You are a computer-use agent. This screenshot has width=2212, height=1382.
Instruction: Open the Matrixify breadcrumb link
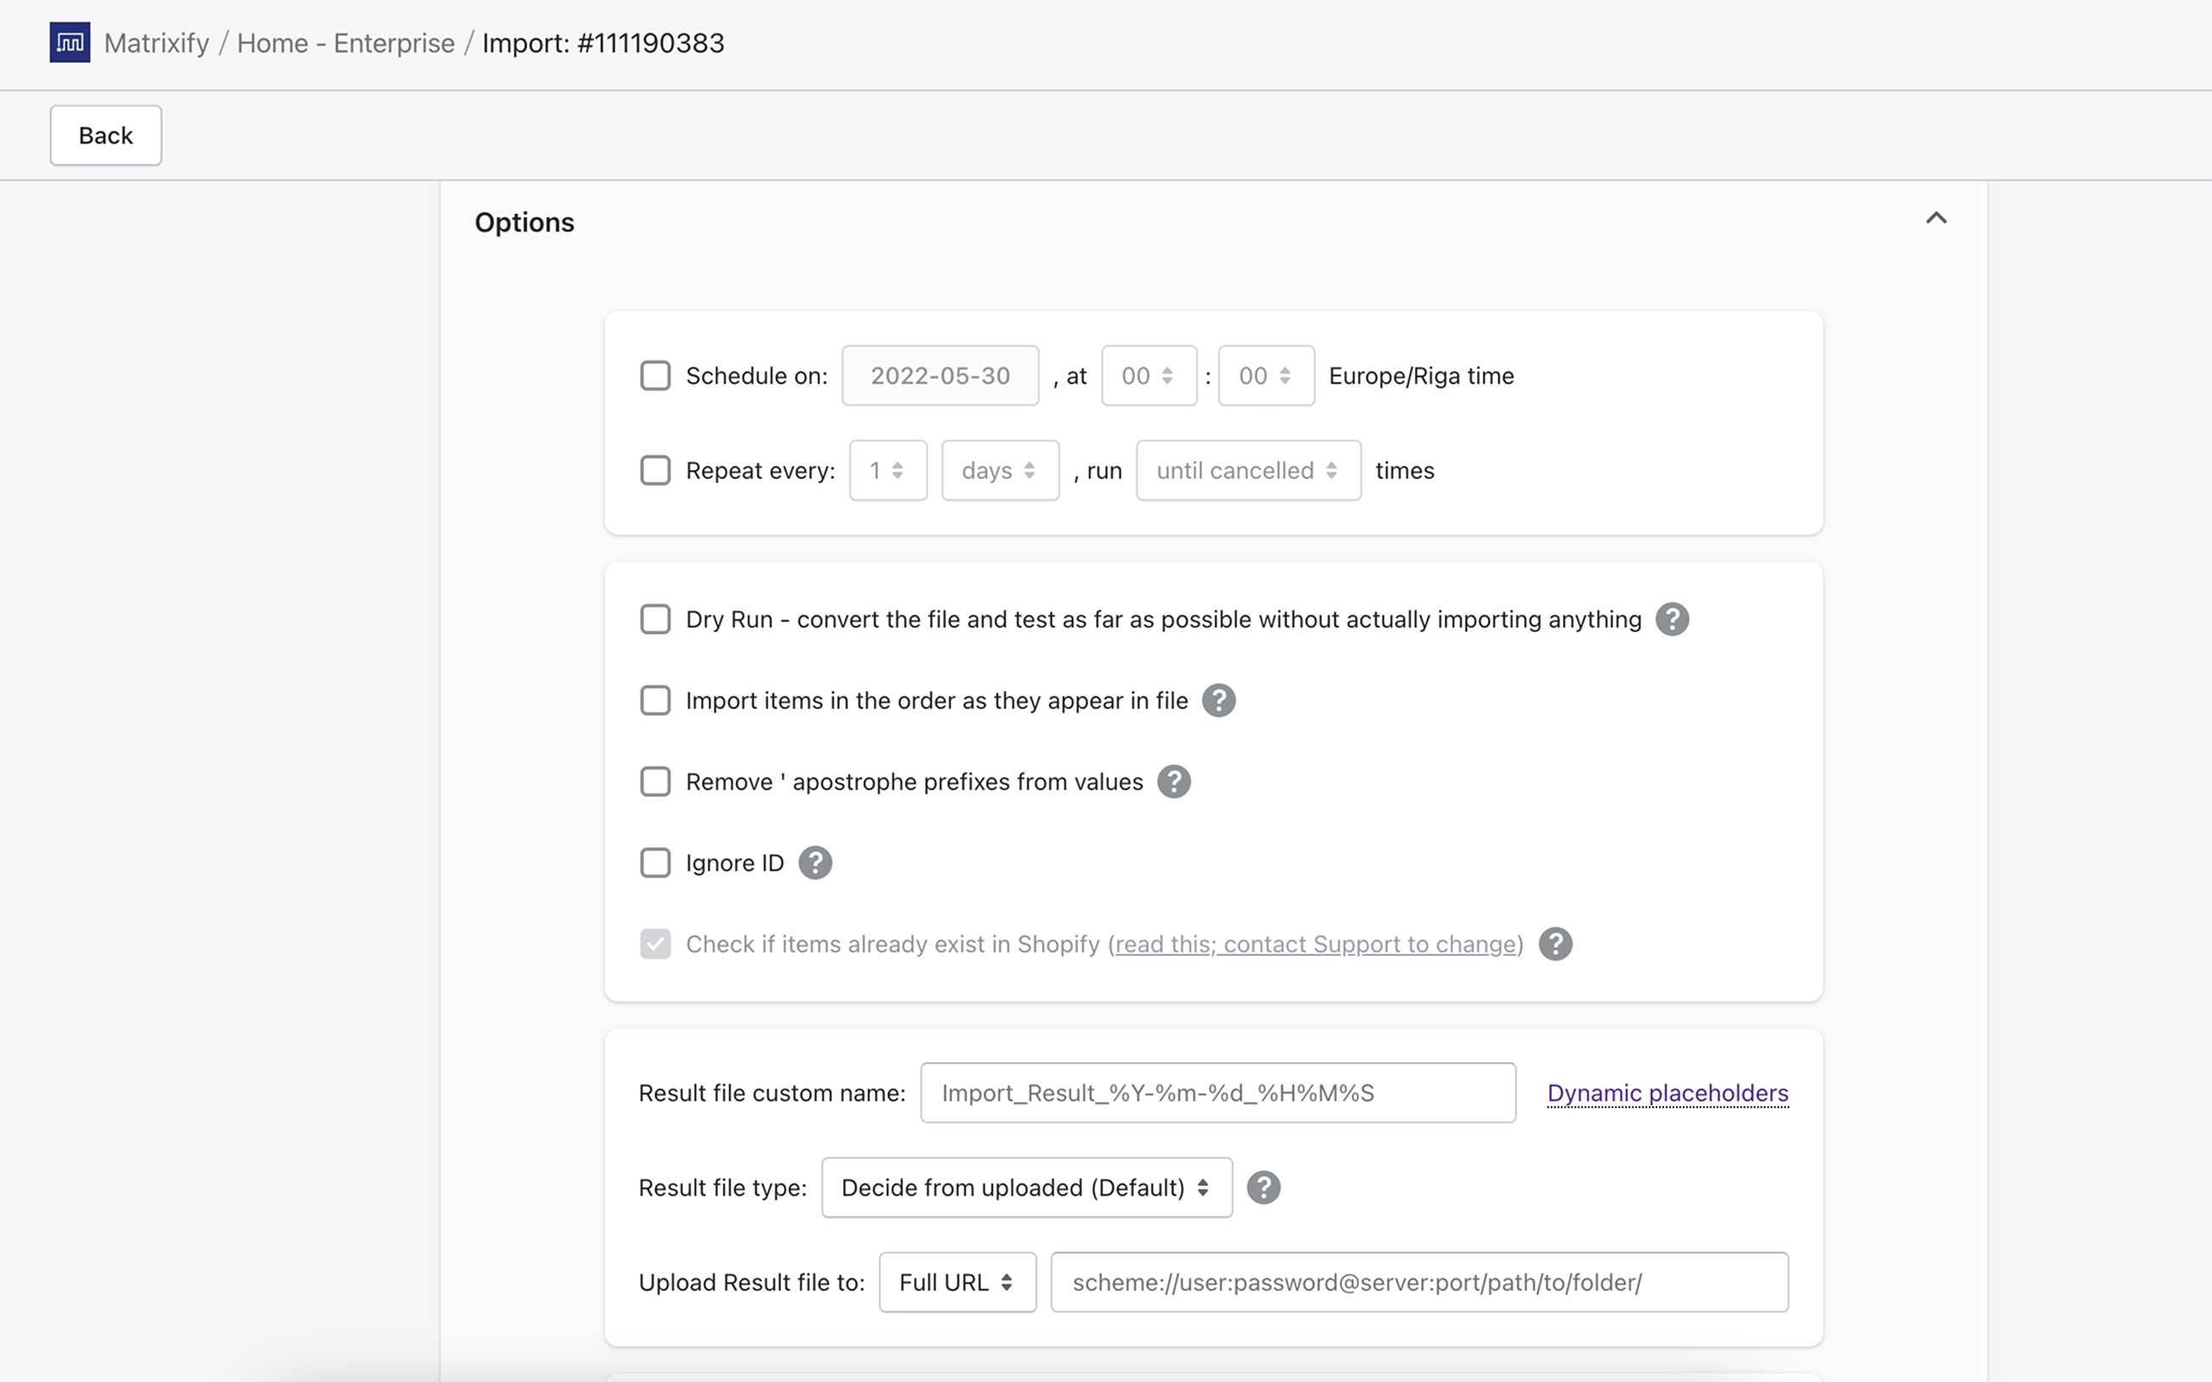(x=157, y=43)
